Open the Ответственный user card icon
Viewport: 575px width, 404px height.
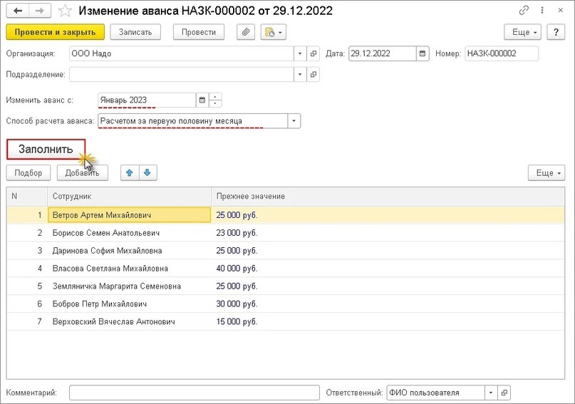coord(504,393)
